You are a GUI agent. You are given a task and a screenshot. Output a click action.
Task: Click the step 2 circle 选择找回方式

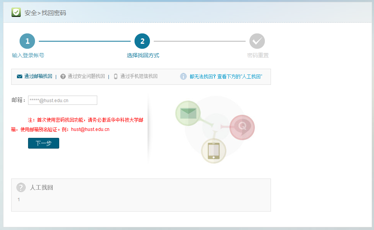click(x=142, y=41)
